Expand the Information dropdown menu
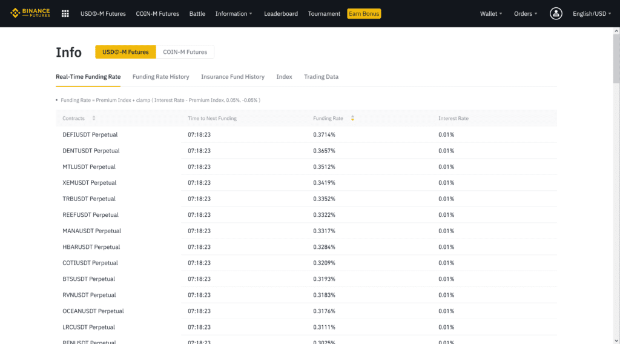 [x=234, y=13]
